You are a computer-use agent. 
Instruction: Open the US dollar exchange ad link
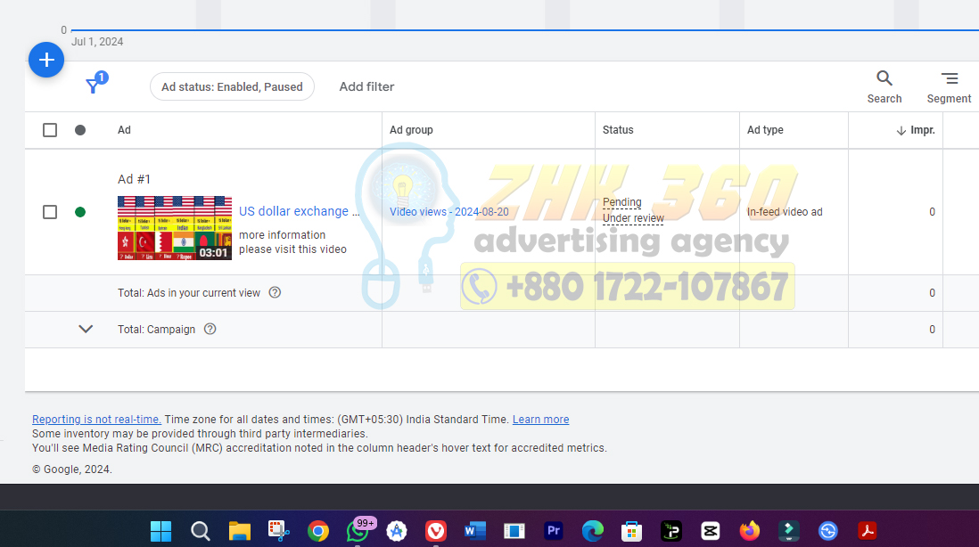[x=299, y=211]
